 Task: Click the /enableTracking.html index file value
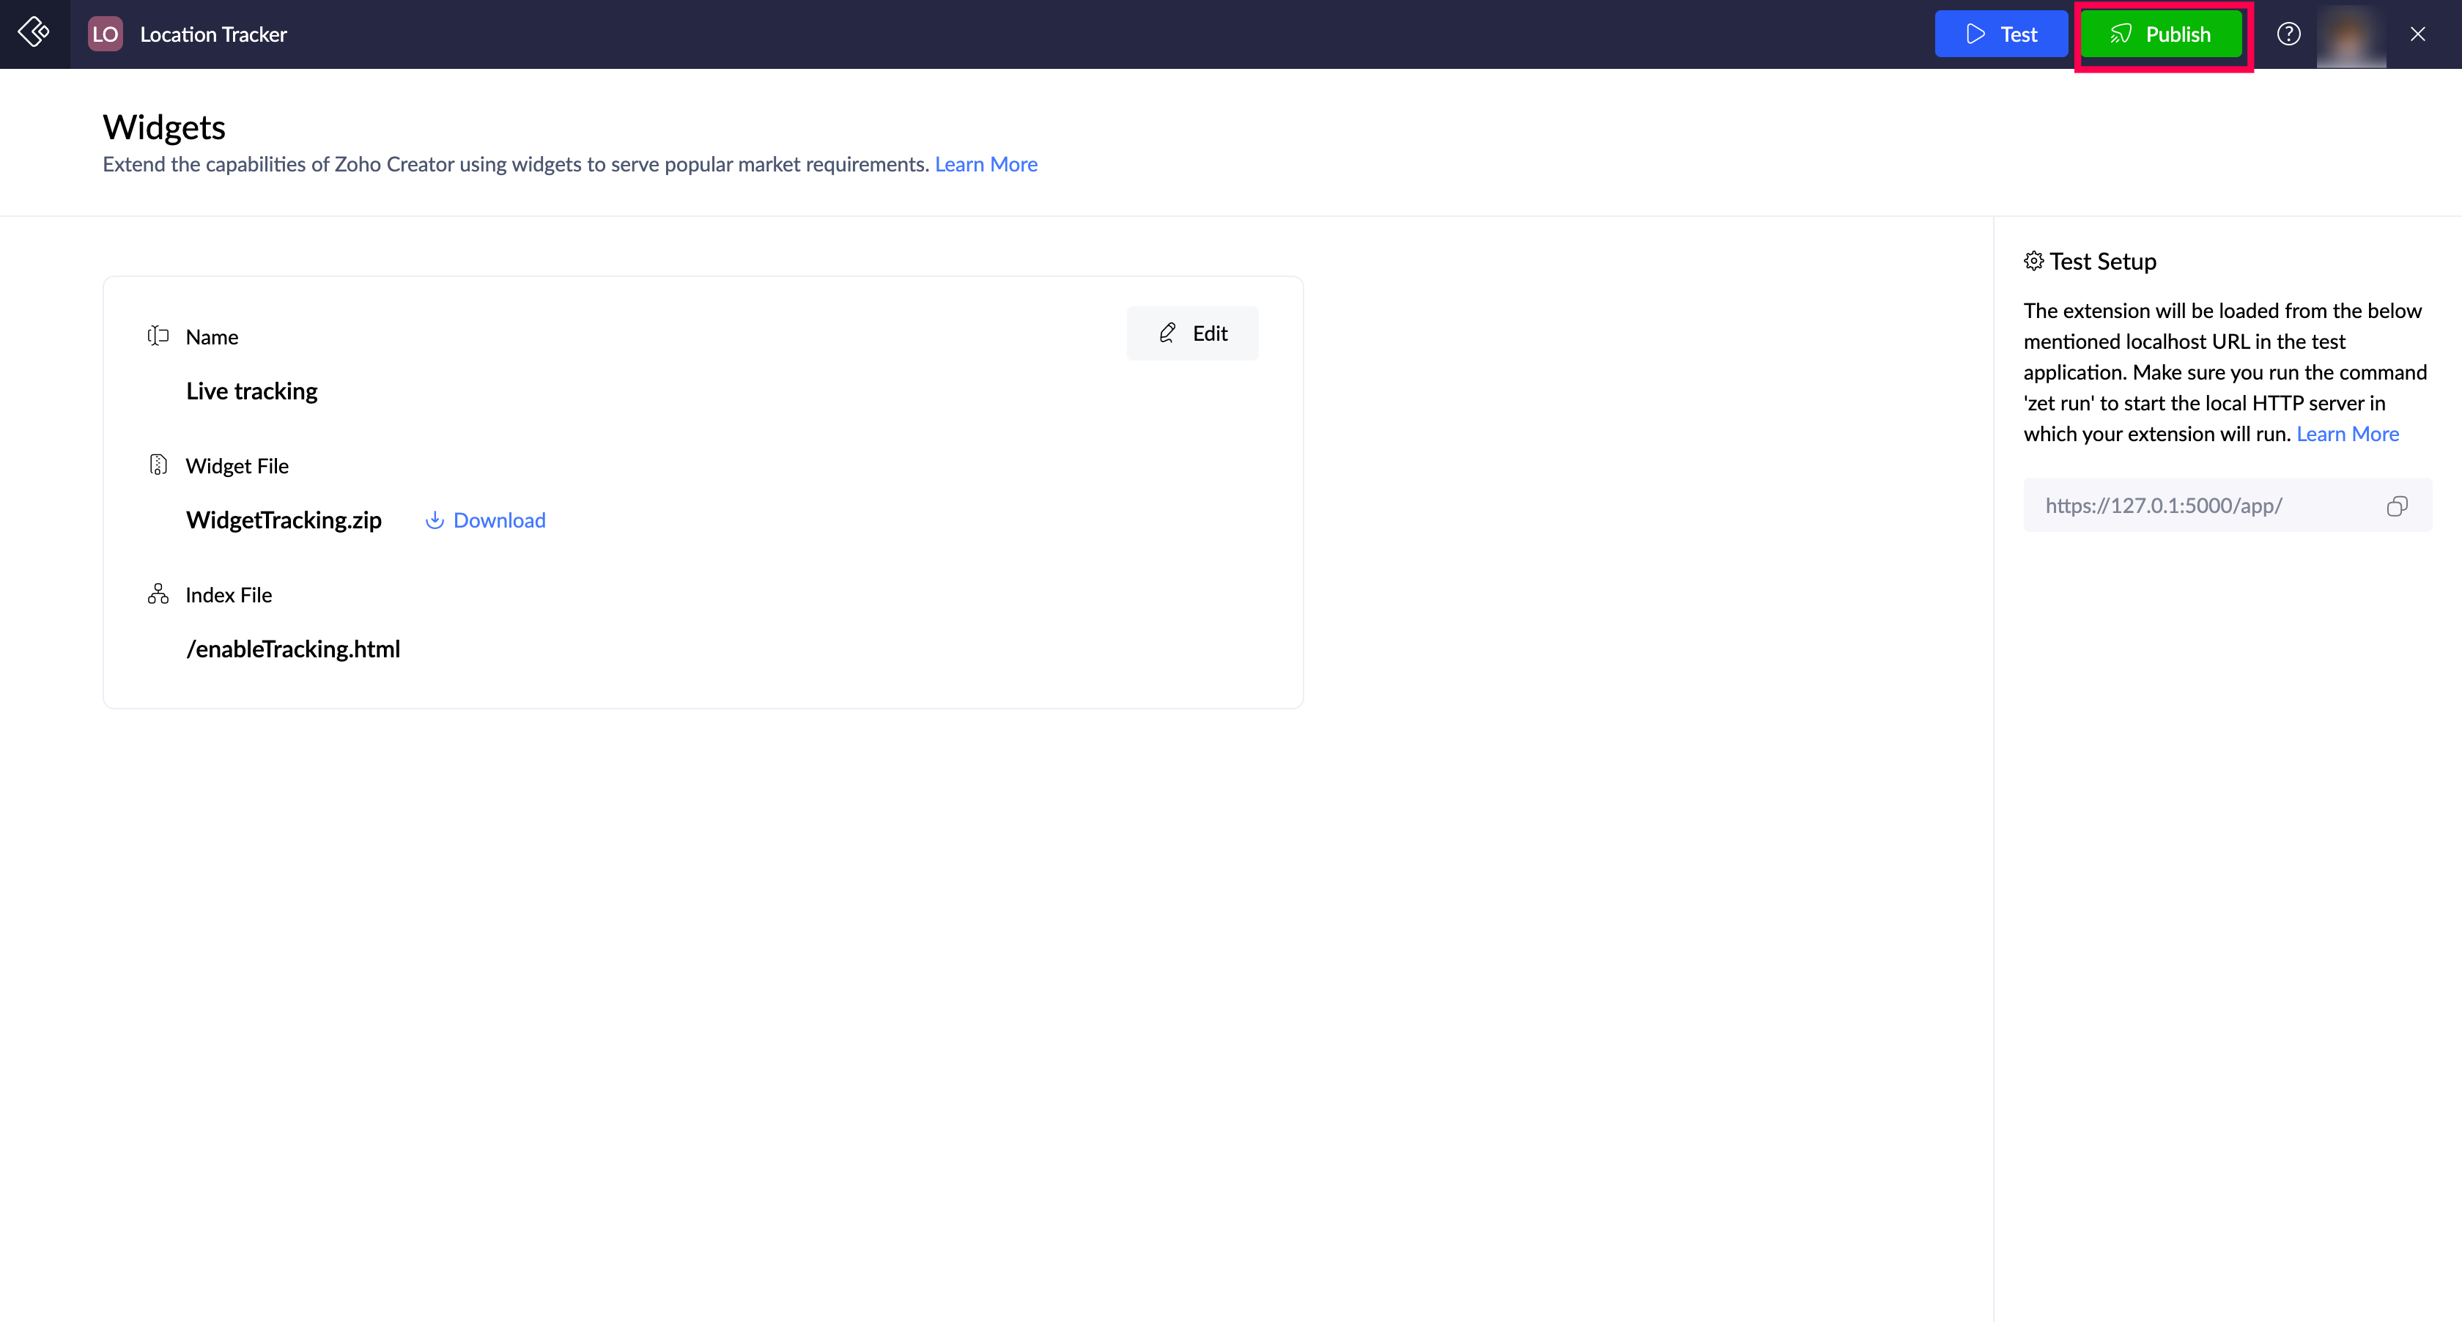point(292,649)
